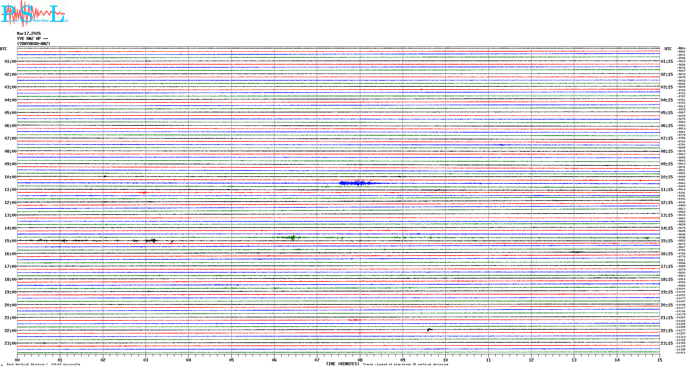The height and width of the screenshot is (369, 687).
Task: Click the black spike on 22:00 trace
Action: click(429, 330)
